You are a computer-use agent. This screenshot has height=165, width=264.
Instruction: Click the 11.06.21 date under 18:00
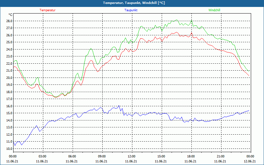pos(190,161)
